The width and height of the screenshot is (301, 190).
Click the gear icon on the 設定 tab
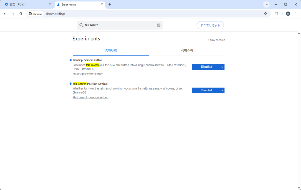pyautogui.click(x=6, y=5)
